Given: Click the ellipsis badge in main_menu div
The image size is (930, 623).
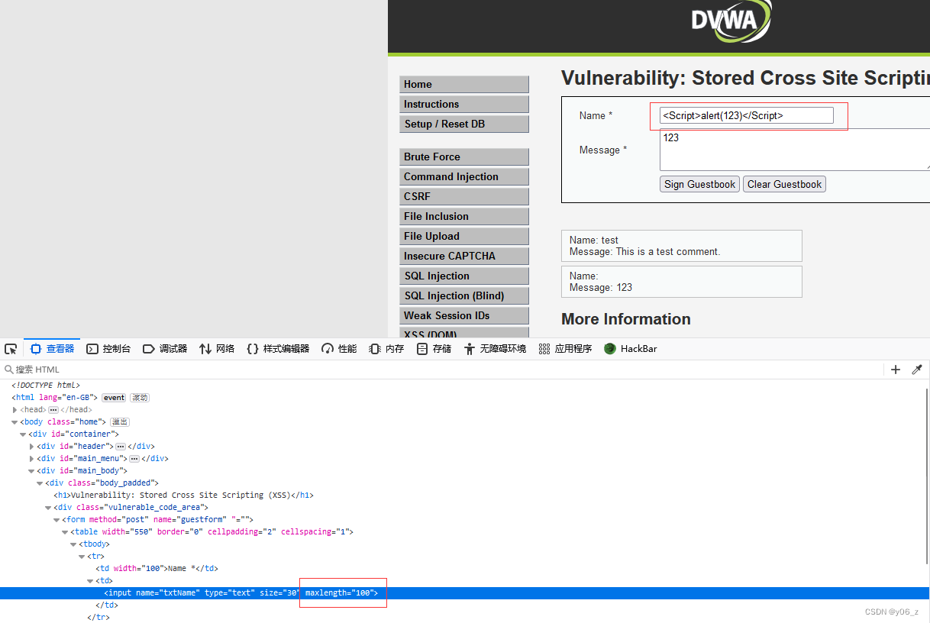Looking at the screenshot, I should pyautogui.click(x=134, y=459).
